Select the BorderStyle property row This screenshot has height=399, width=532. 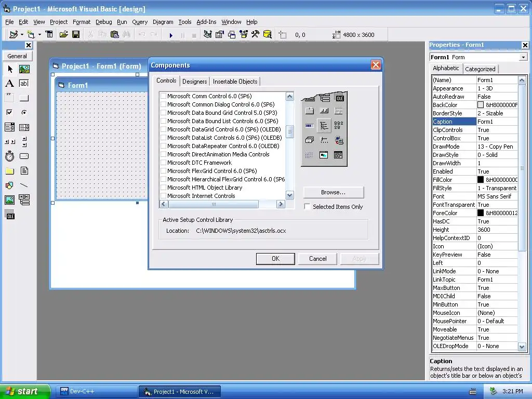475,113
